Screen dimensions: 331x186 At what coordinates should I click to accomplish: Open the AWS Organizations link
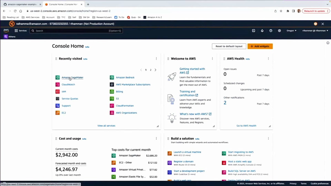point(126,113)
